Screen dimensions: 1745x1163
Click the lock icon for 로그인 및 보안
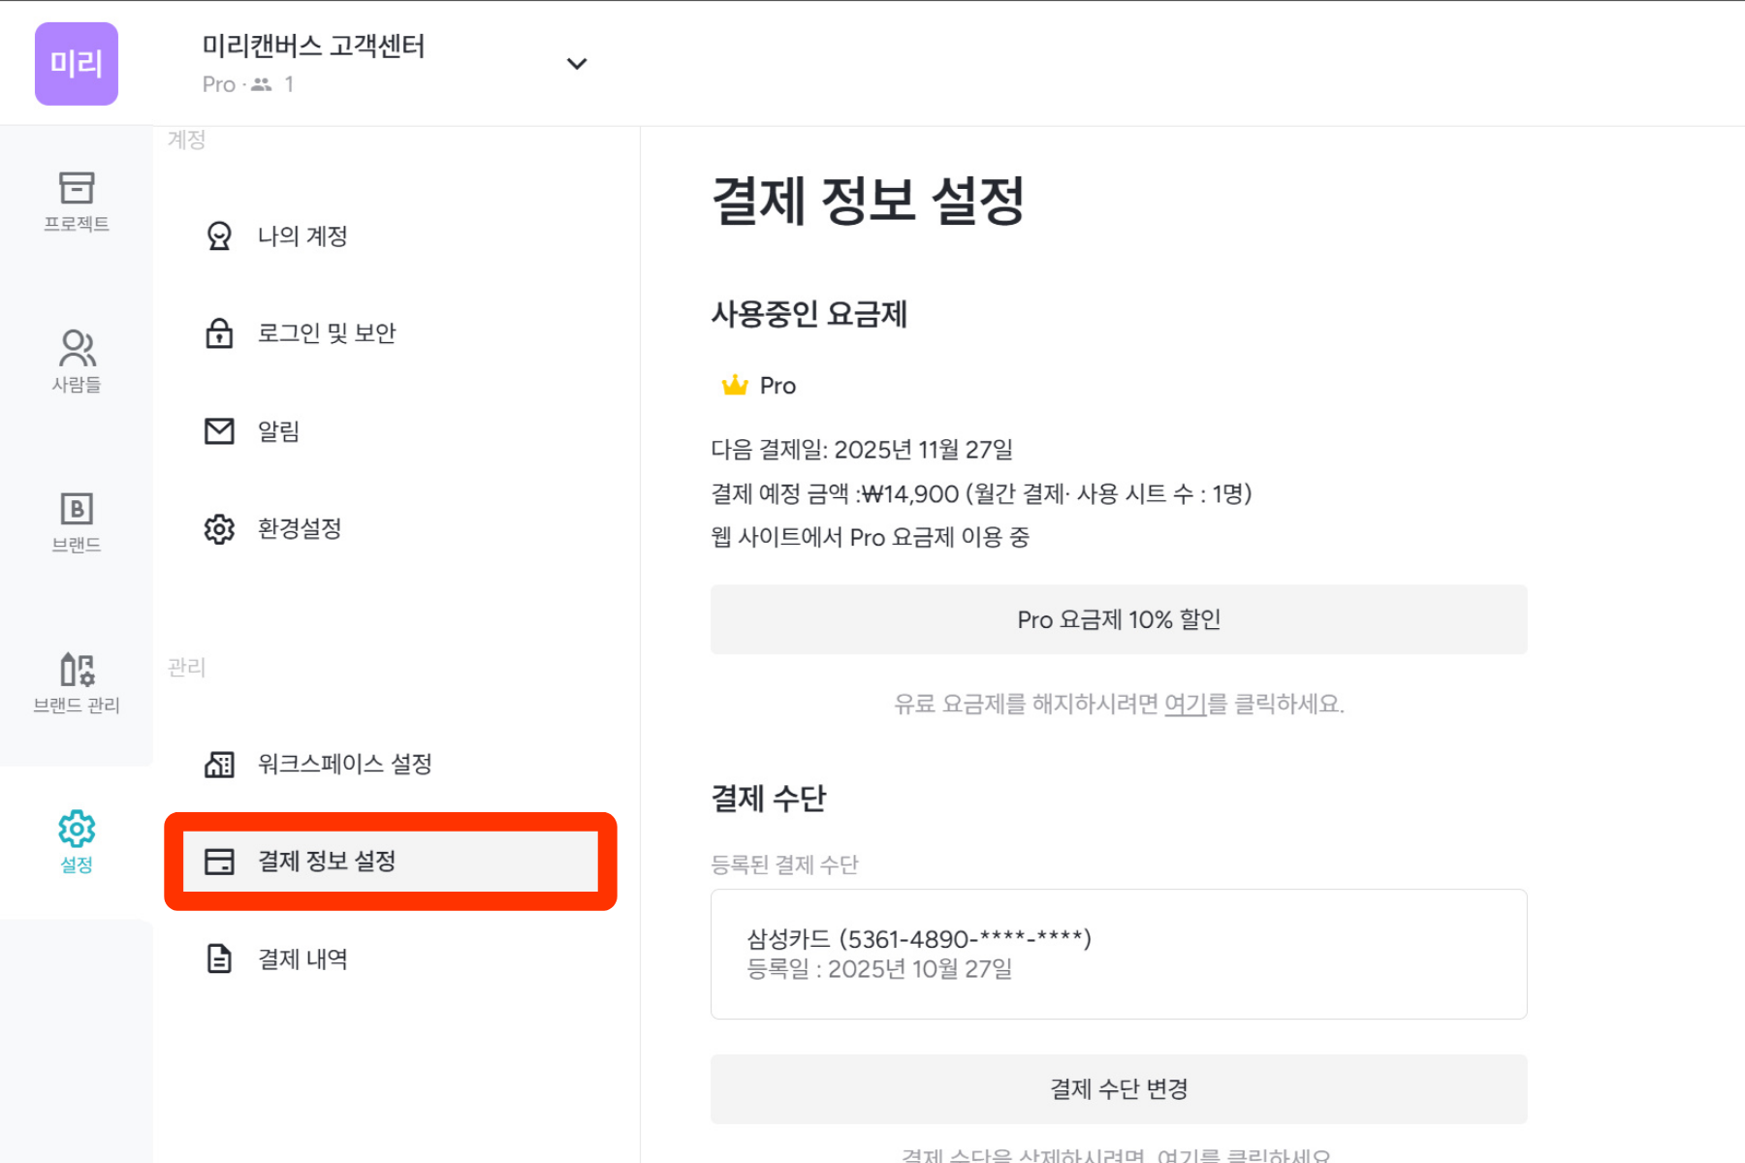[x=219, y=333]
